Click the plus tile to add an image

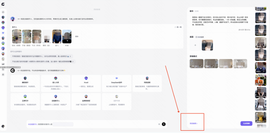(195, 45)
